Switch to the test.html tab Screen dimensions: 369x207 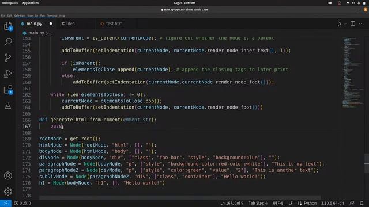pos(115,24)
